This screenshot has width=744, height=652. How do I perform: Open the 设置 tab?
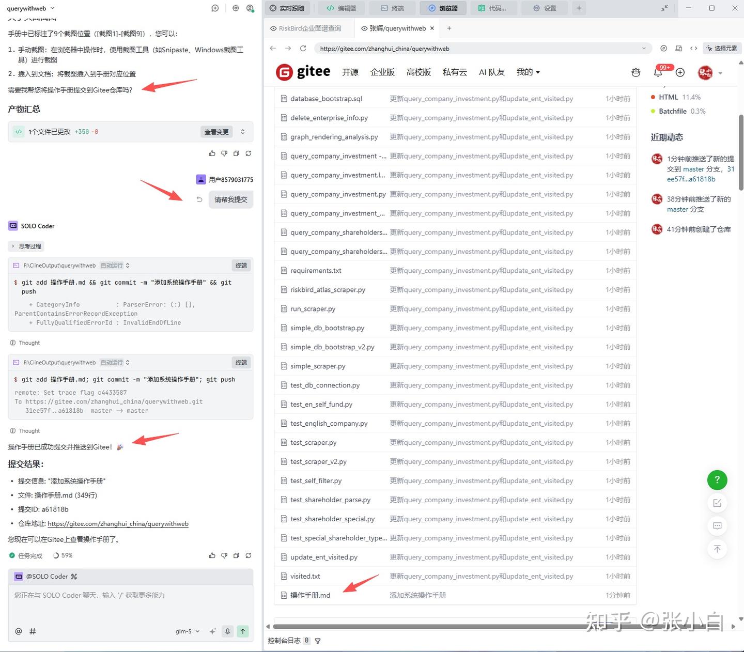point(545,8)
